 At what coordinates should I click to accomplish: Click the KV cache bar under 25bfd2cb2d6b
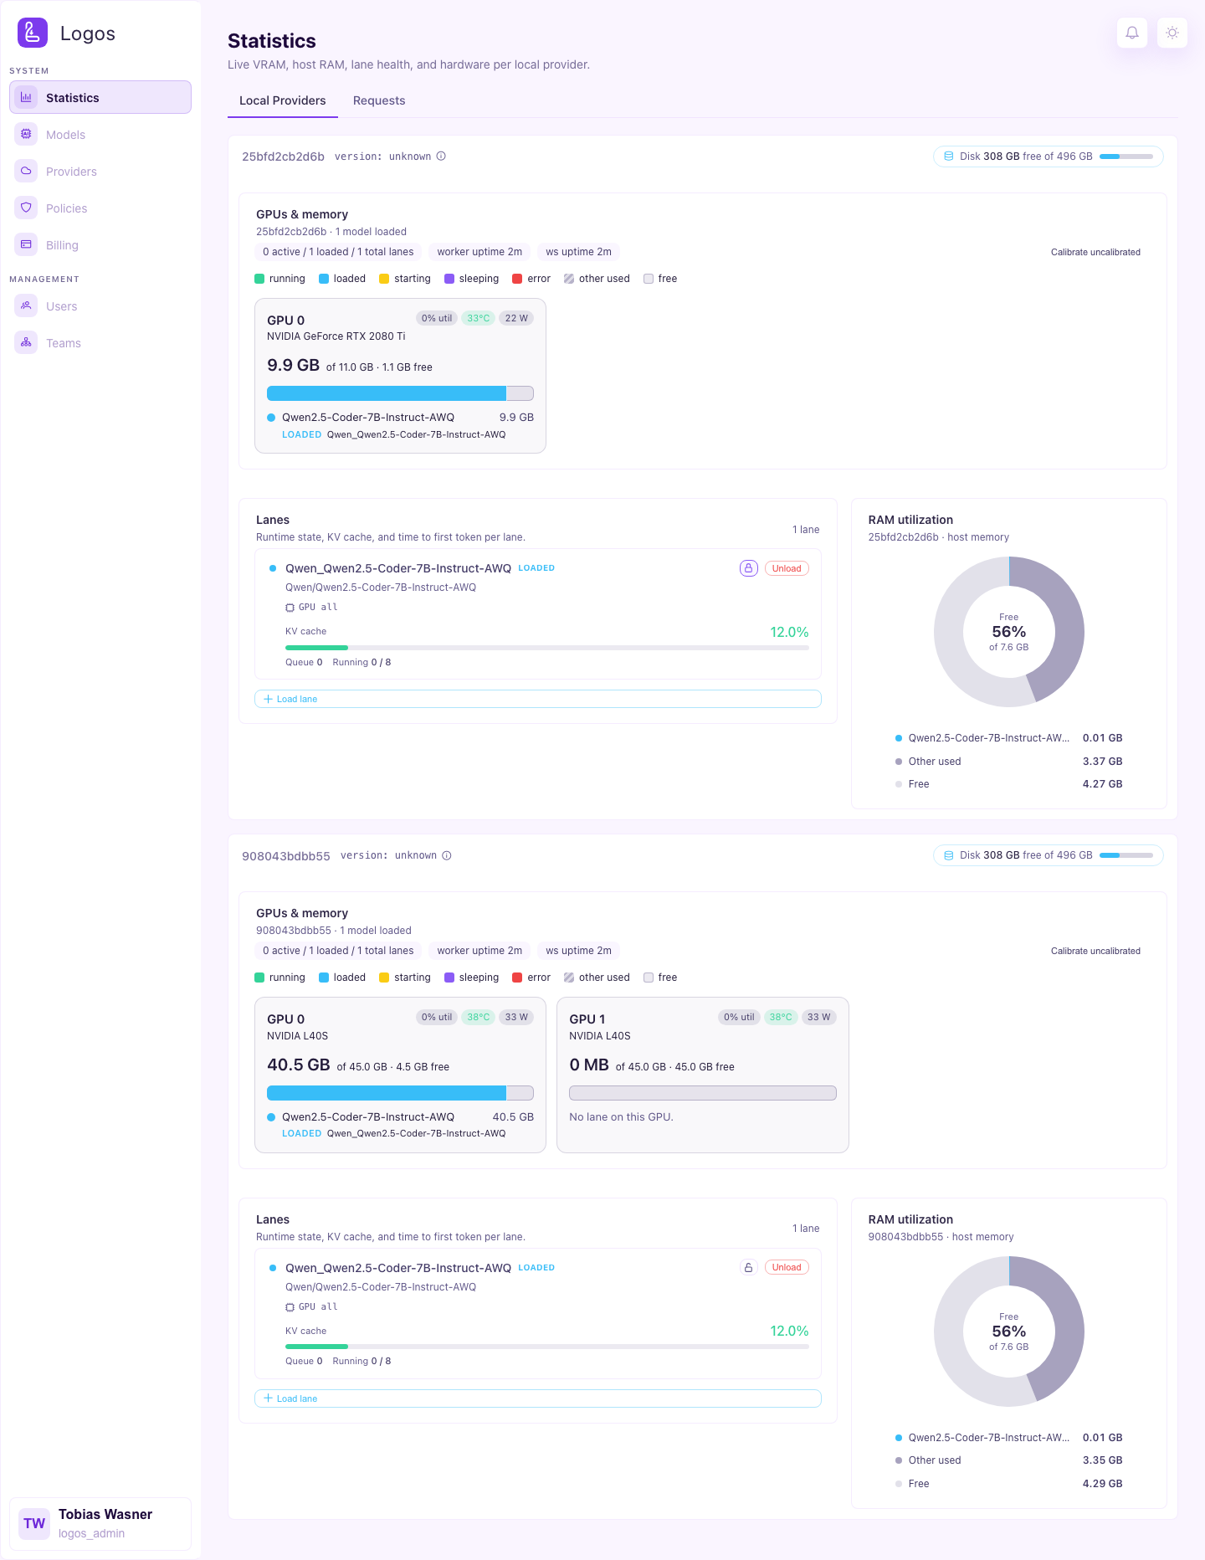tap(547, 648)
